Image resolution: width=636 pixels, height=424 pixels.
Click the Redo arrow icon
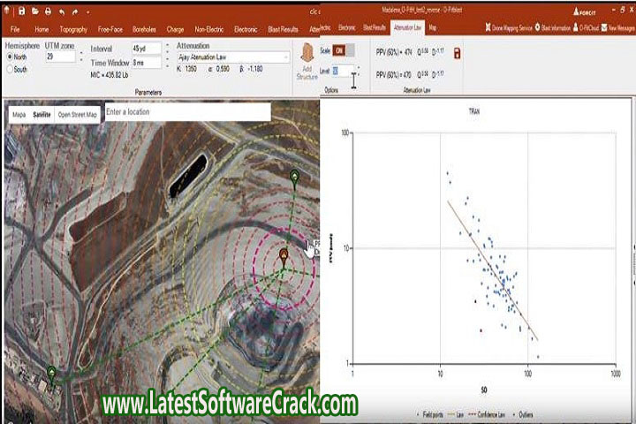(74, 12)
